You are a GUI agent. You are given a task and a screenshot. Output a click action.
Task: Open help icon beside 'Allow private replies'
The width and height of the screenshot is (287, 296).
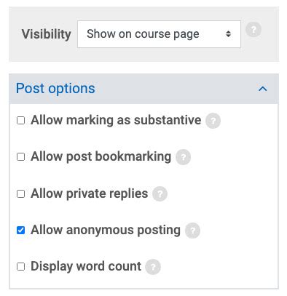click(160, 194)
